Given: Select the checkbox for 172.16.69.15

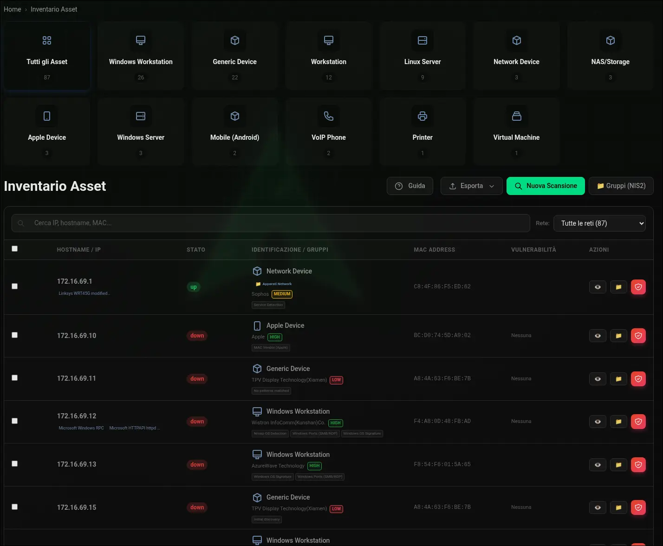Looking at the screenshot, I should pos(15,507).
